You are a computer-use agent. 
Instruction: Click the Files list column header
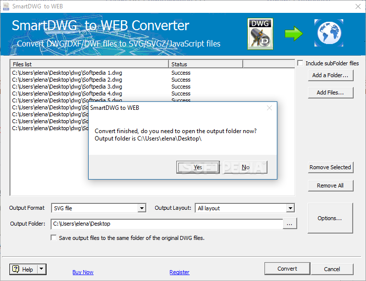click(x=89, y=64)
